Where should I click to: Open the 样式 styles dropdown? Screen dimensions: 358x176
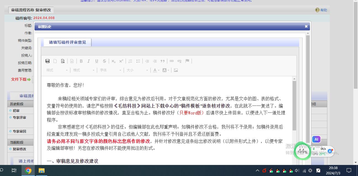click(x=57, y=70)
